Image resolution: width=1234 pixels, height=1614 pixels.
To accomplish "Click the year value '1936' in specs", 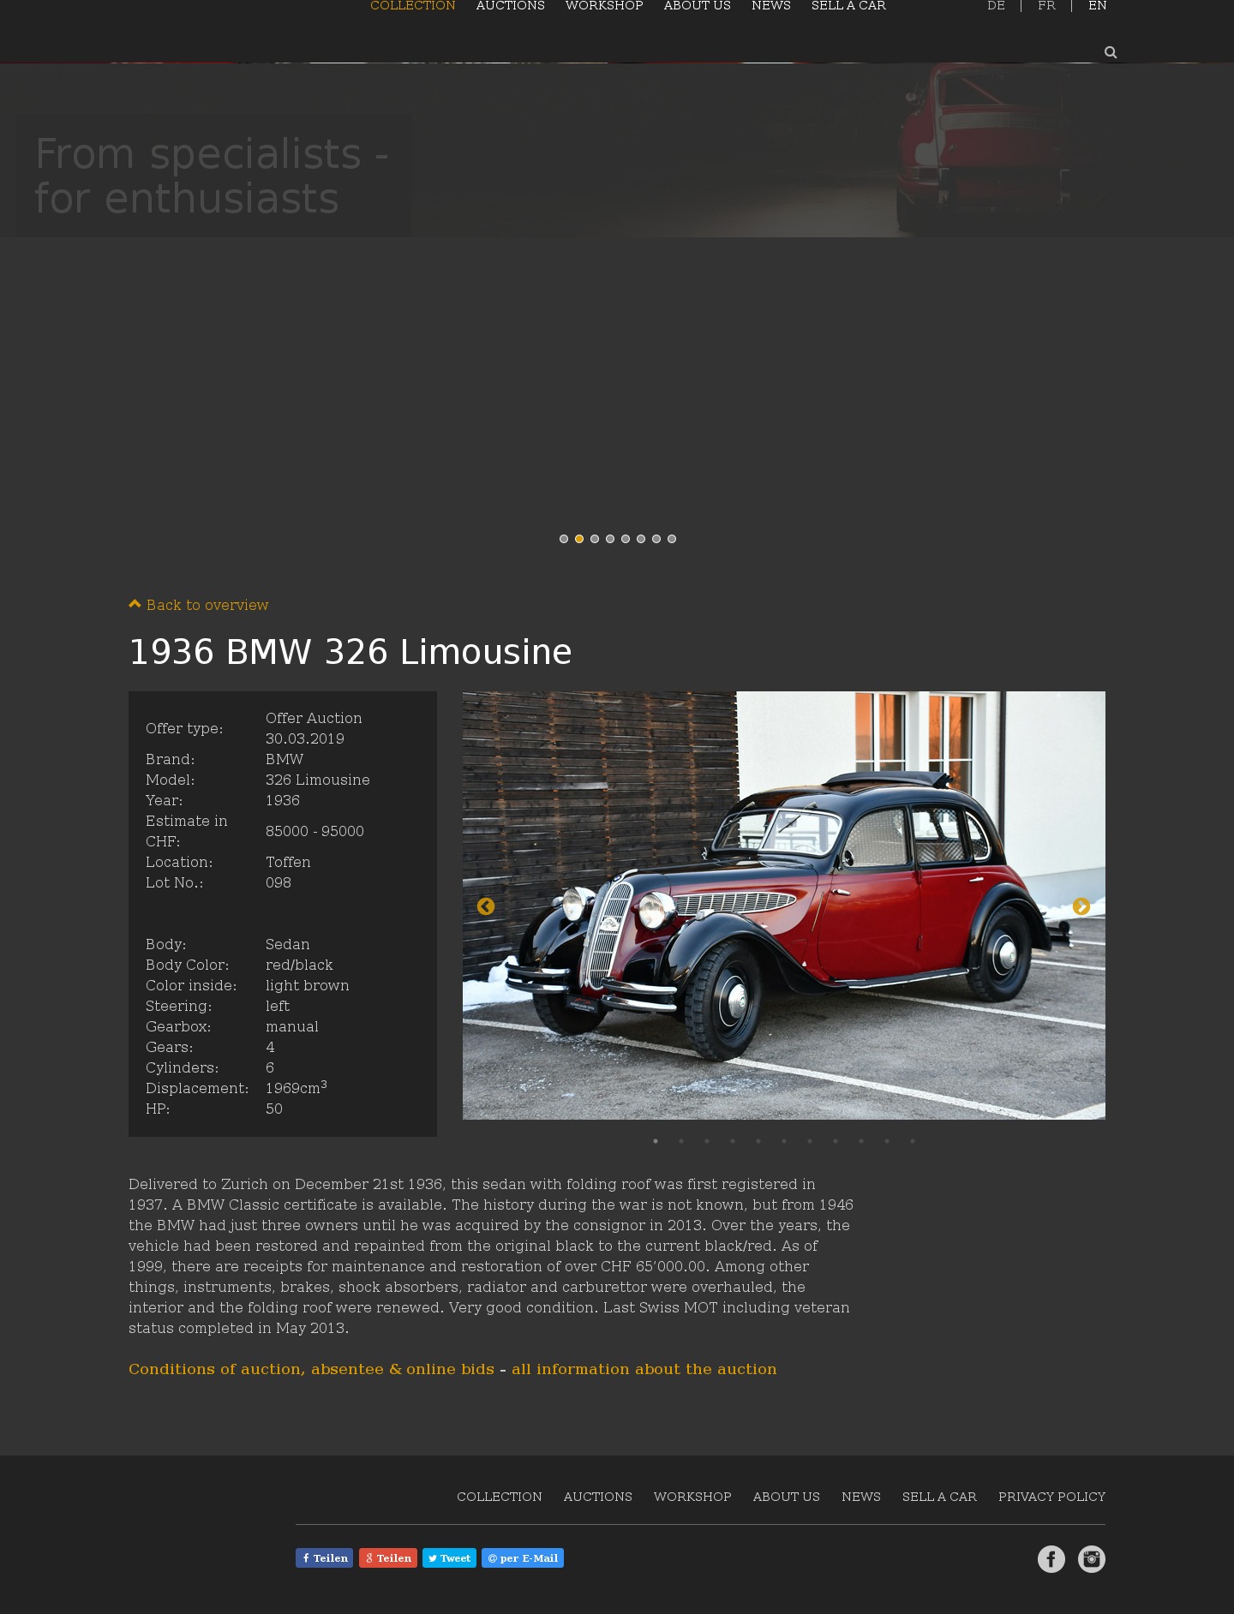I will click(283, 800).
